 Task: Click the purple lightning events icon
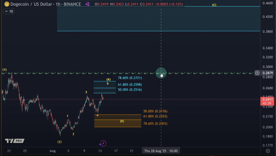tap(103, 143)
